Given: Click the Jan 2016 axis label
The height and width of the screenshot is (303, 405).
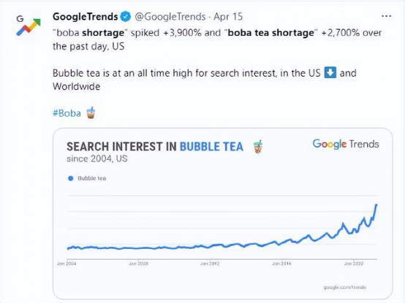Looking at the screenshot, I should 281,264.
